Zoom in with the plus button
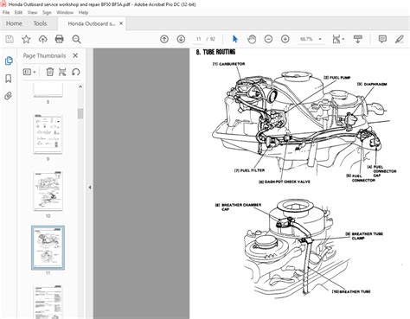This screenshot has width=410, height=319. (x=285, y=39)
